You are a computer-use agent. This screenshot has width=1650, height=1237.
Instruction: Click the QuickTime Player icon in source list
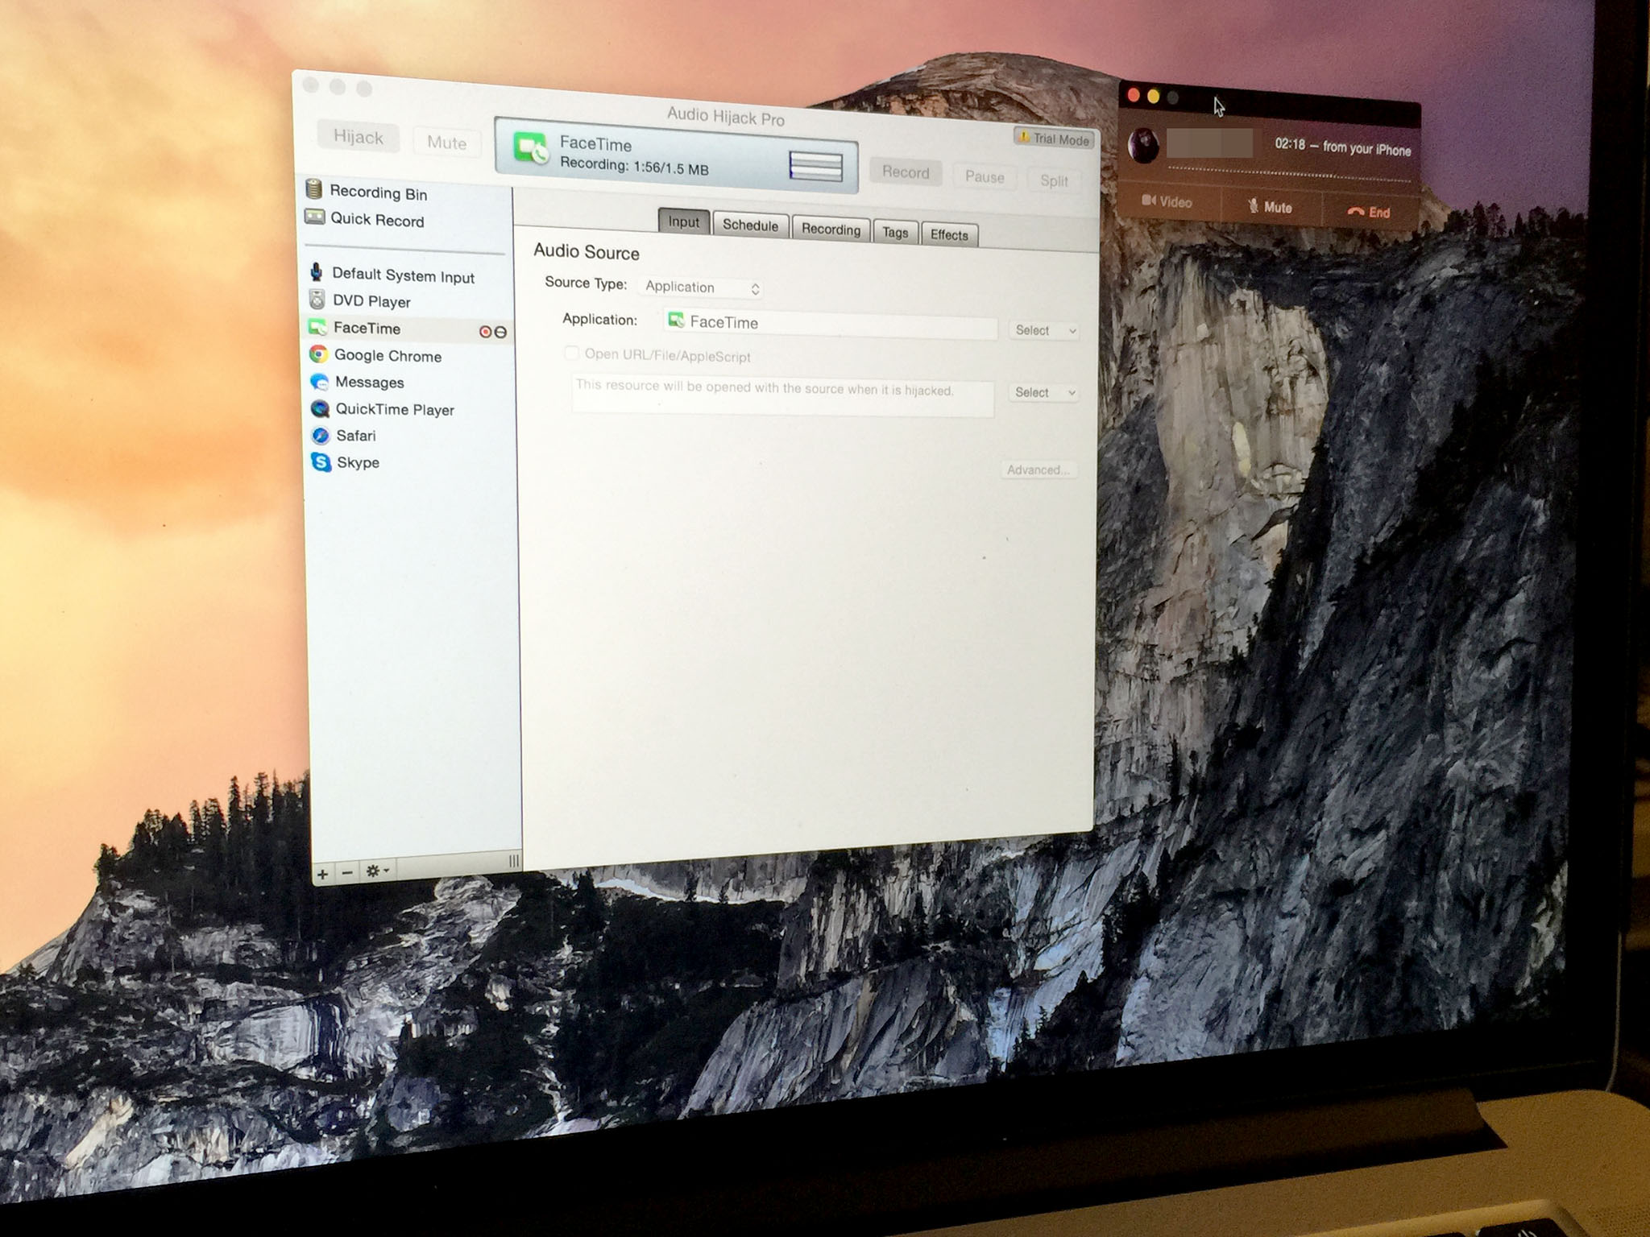coord(320,408)
